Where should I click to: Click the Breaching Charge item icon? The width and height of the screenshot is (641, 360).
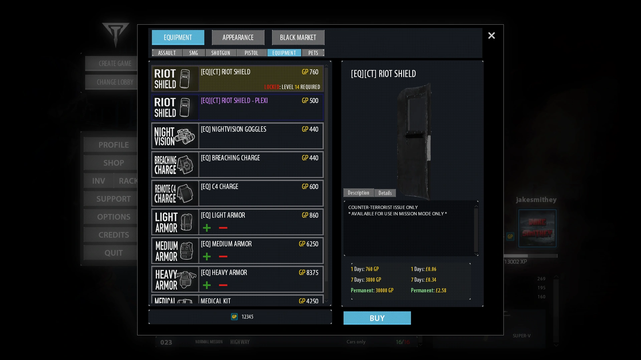pos(175,165)
